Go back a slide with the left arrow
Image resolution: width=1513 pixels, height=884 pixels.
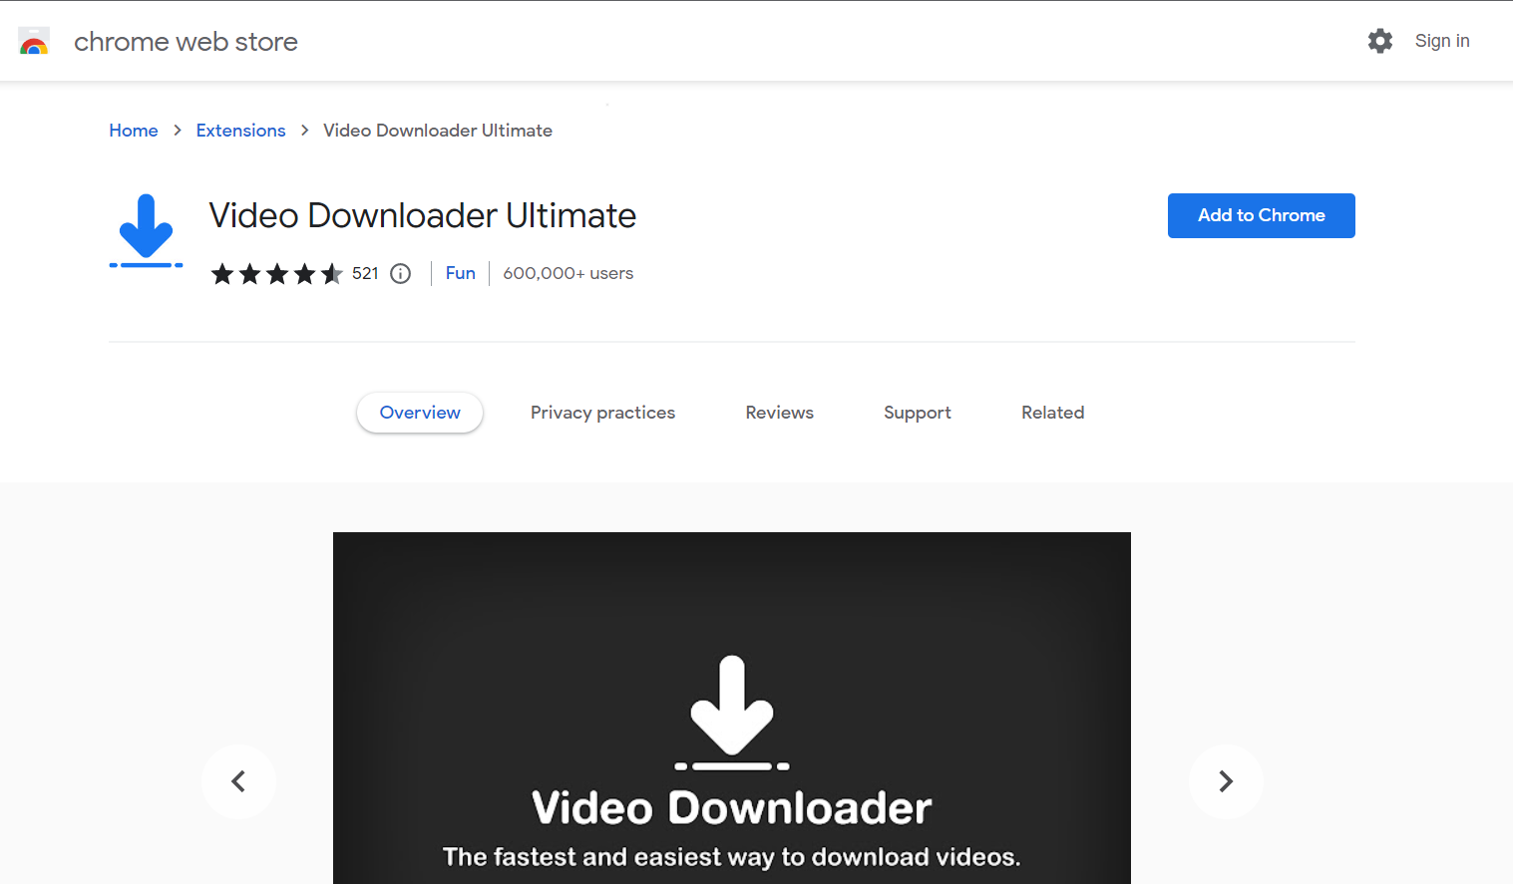pyautogui.click(x=238, y=782)
